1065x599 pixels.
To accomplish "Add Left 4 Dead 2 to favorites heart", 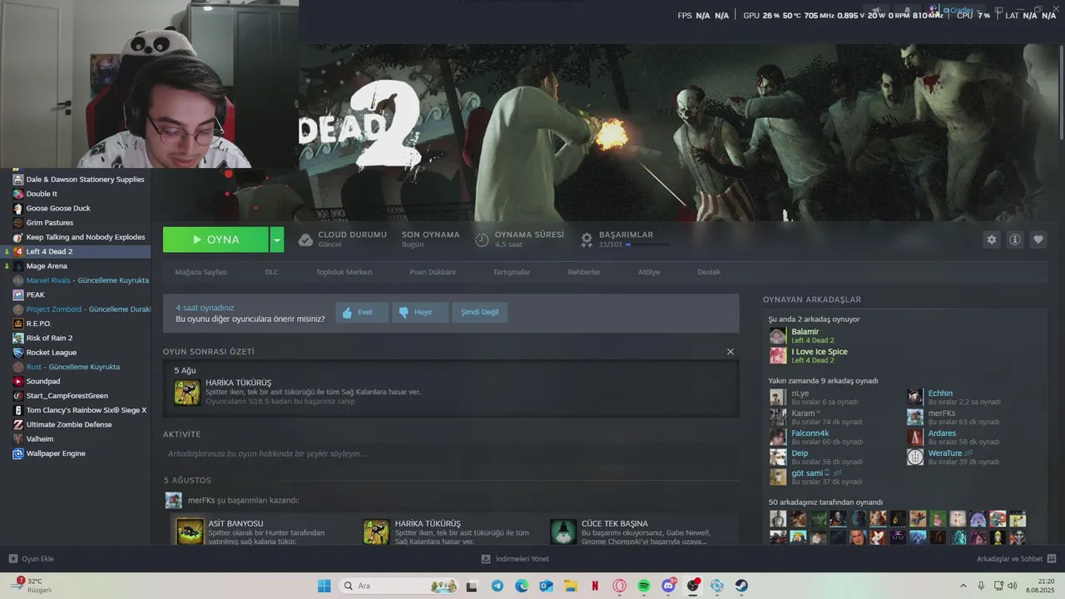I will (1038, 240).
